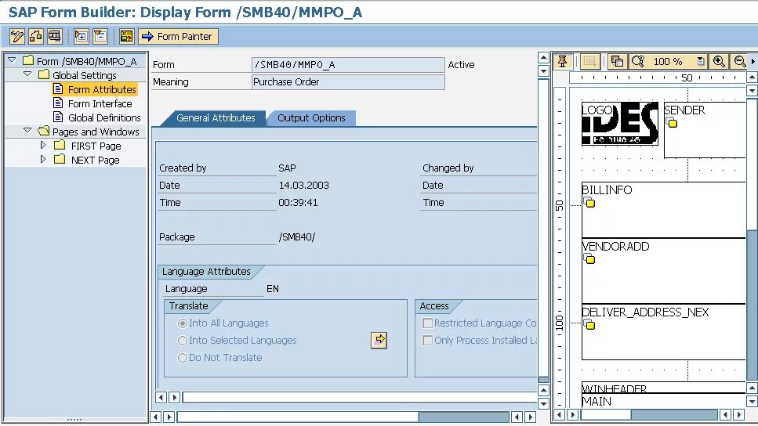Click the pushpin icon in layout toolbar
This screenshot has height=426, width=758.
tap(562, 61)
